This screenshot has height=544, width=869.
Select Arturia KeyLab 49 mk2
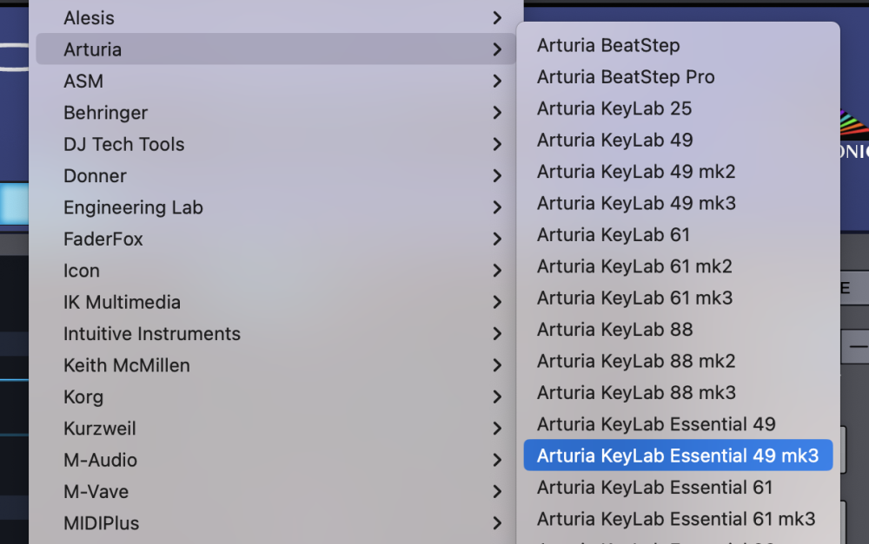click(636, 171)
